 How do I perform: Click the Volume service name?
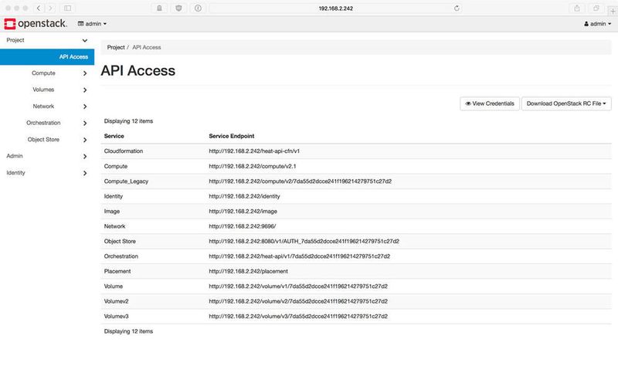(x=113, y=286)
